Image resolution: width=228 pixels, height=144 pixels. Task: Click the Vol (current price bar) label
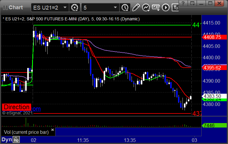point(26,132)
